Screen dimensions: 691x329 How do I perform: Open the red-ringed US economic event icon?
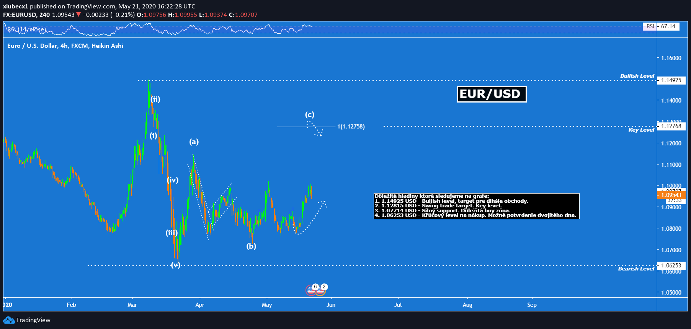[x=310, y=291]
